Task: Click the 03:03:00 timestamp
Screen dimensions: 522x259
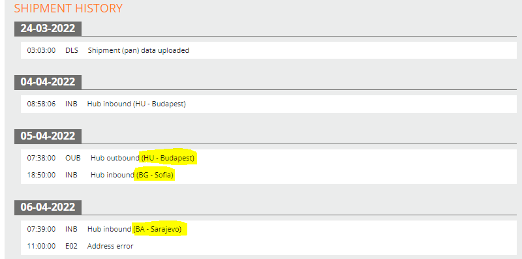Action: tap(41, 51)
